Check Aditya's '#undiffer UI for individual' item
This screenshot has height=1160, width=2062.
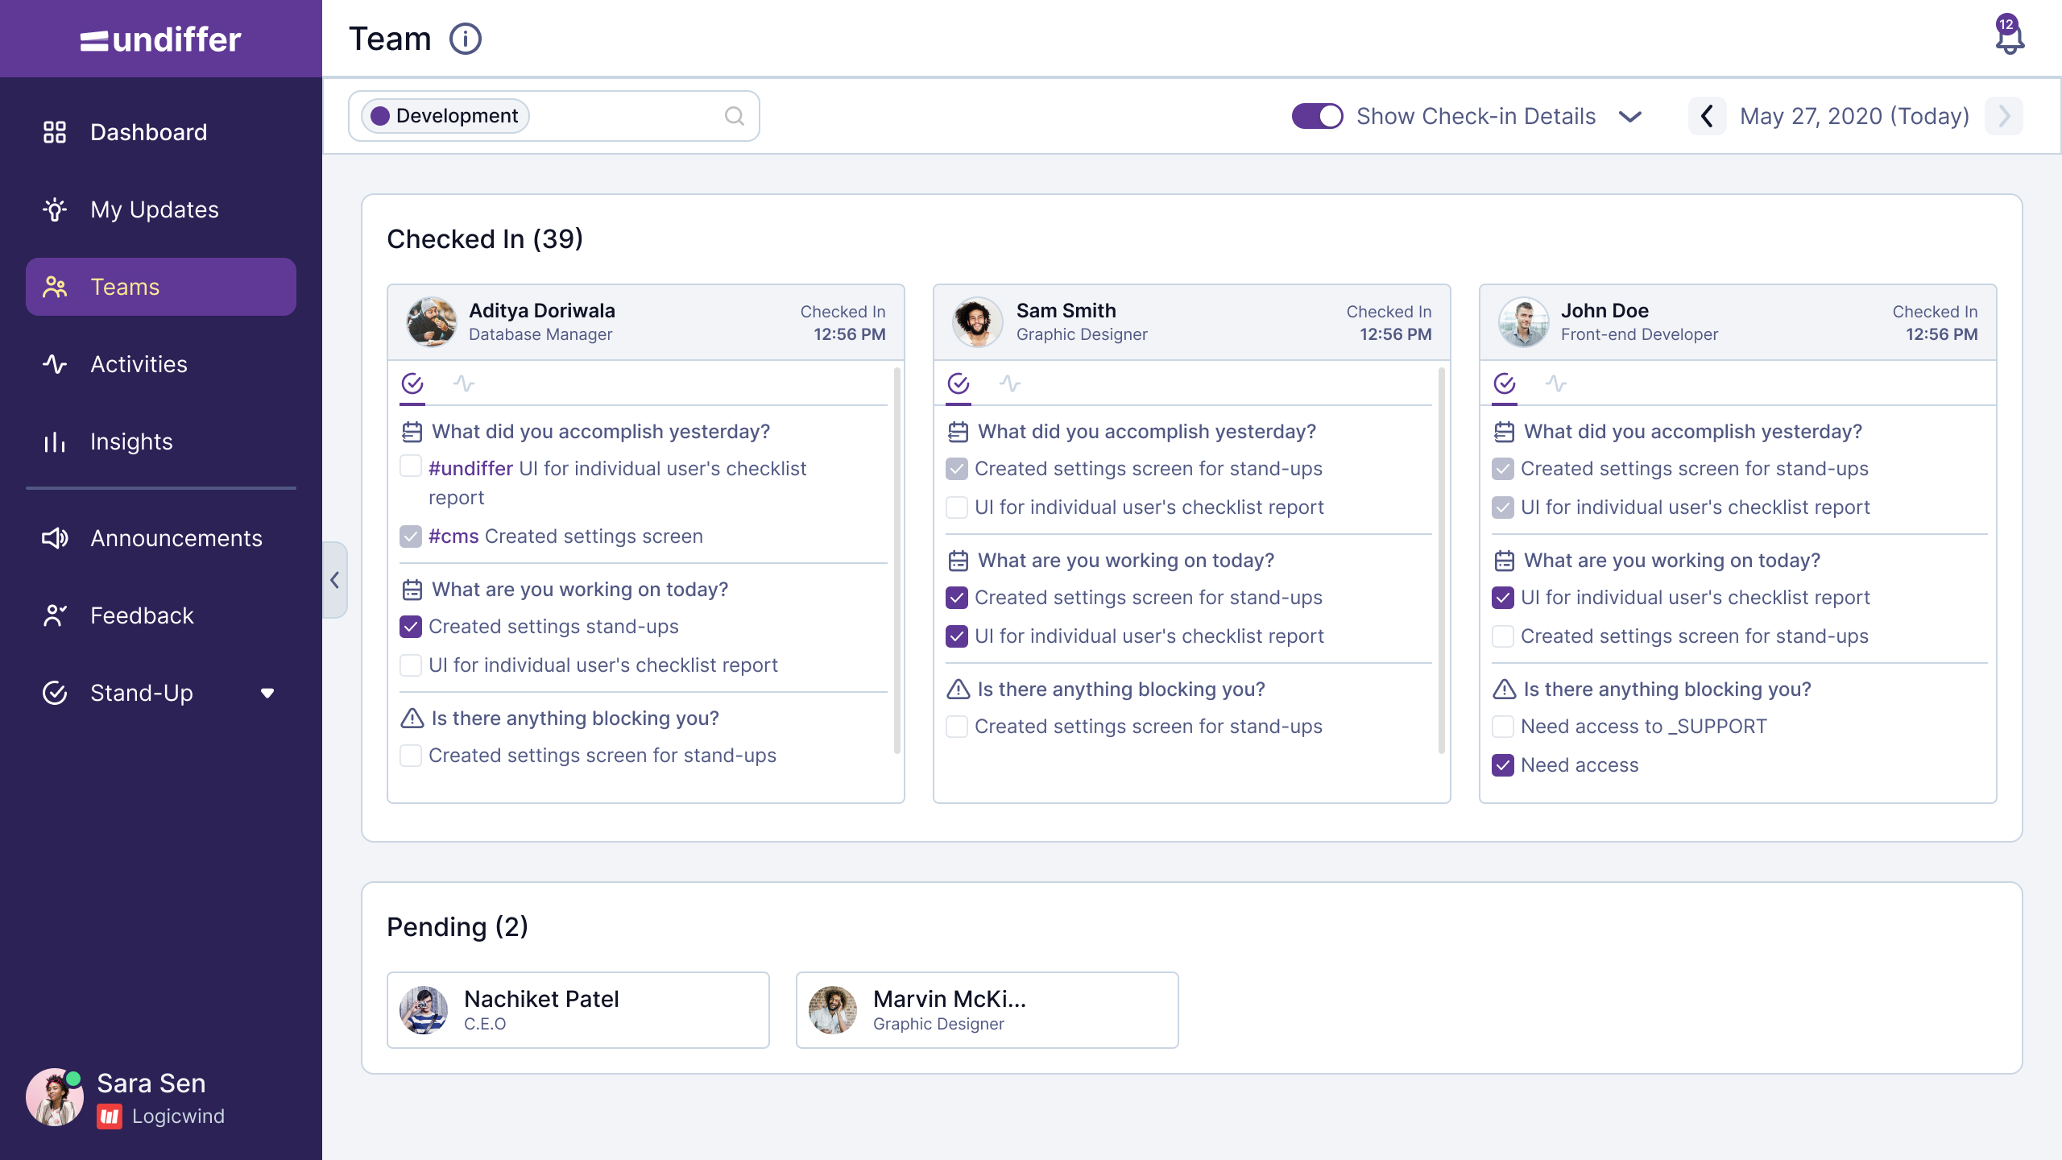pyautogui.click(x=411, y=466)
